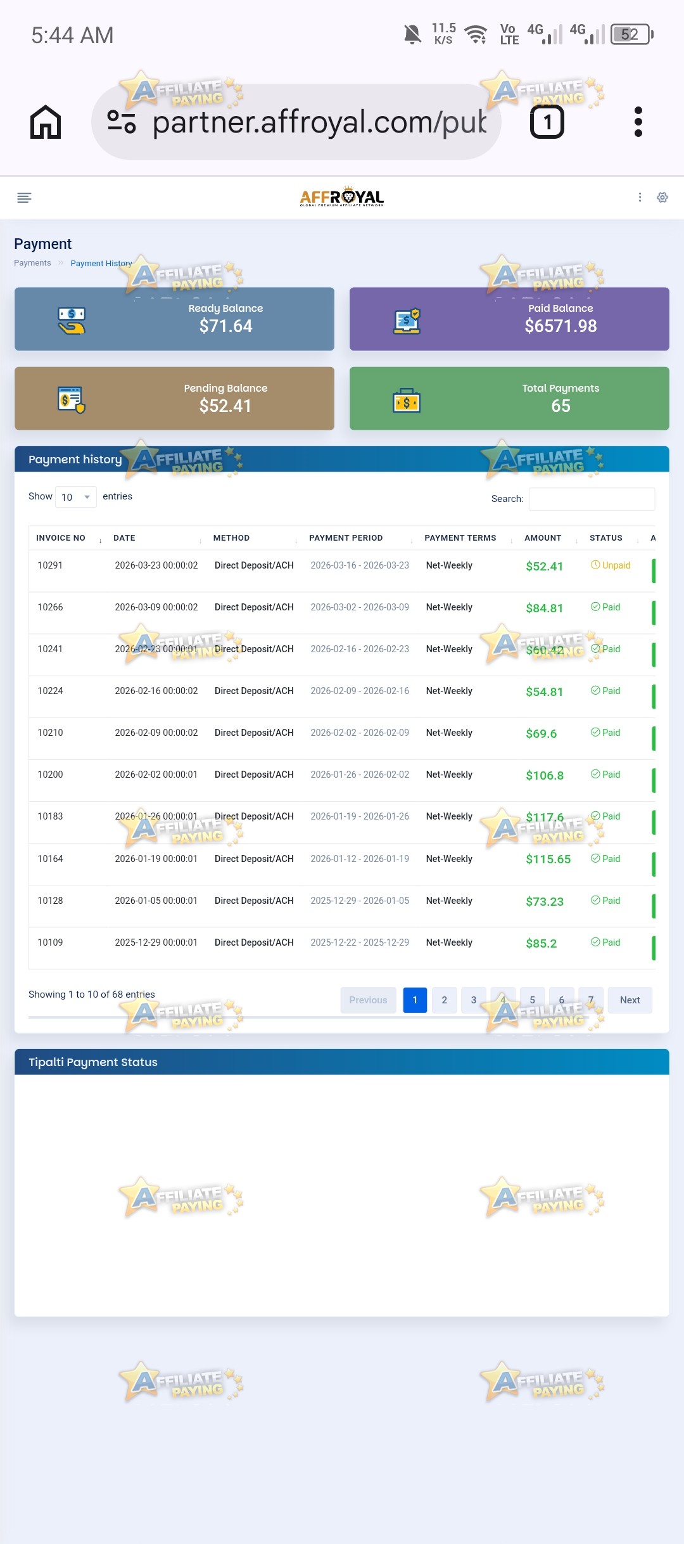Viewport: 684px width, 1544px height.
Task: Select 'Showing 1 to 10 of 68 entries'
Action: click(x=92, y=994)
